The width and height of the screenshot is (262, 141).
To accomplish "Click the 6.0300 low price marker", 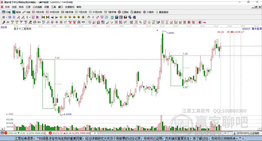I will click(68, 114).
